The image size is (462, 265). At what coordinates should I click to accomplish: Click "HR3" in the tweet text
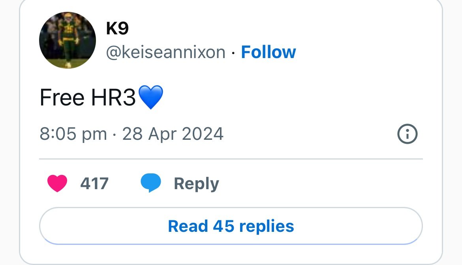pos(113,98)
